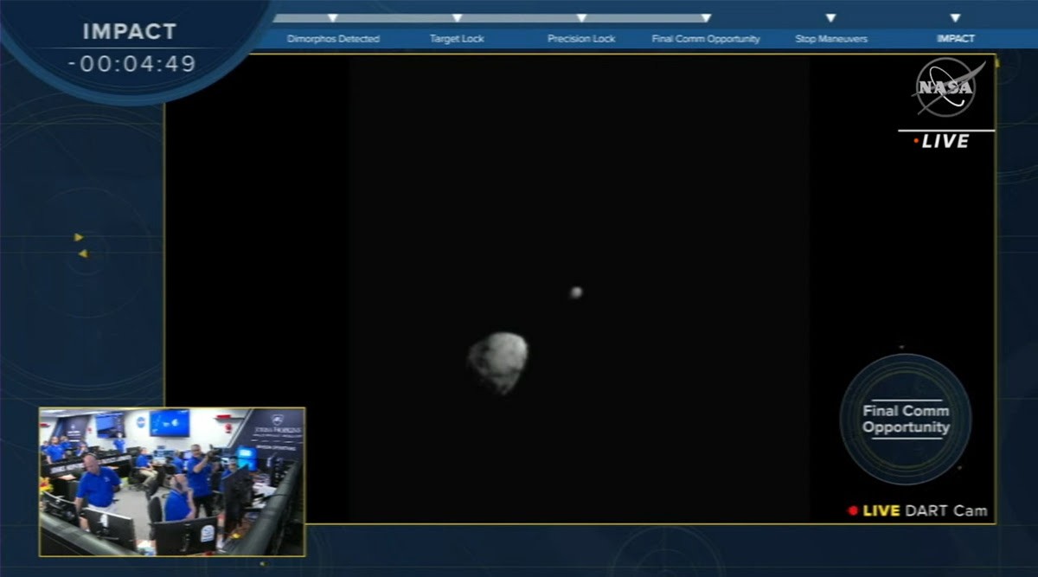Open the mission control room thumbnail
Image resolution: width=1038 pixels, height=577 pixels.
point(172,482)
